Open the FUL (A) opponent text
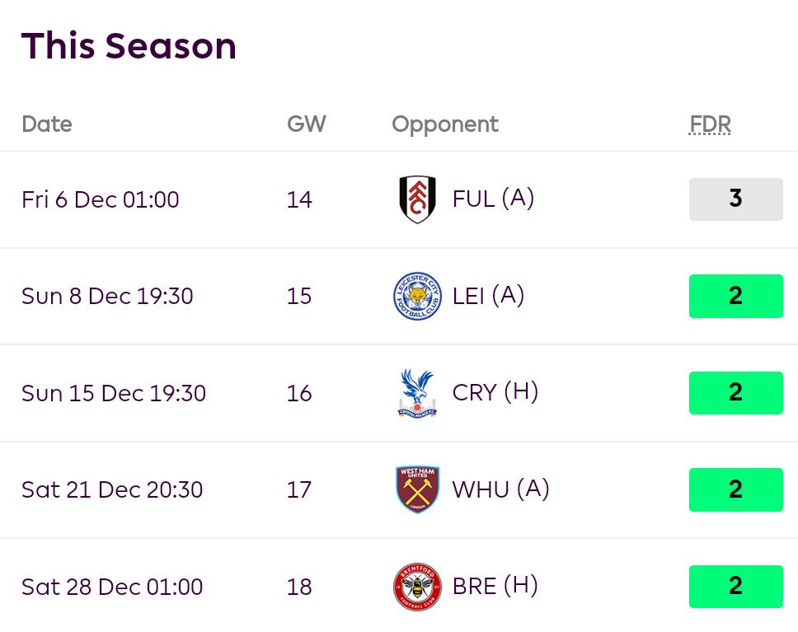Screen dimensions: 798x632 [x=493, y=199]
